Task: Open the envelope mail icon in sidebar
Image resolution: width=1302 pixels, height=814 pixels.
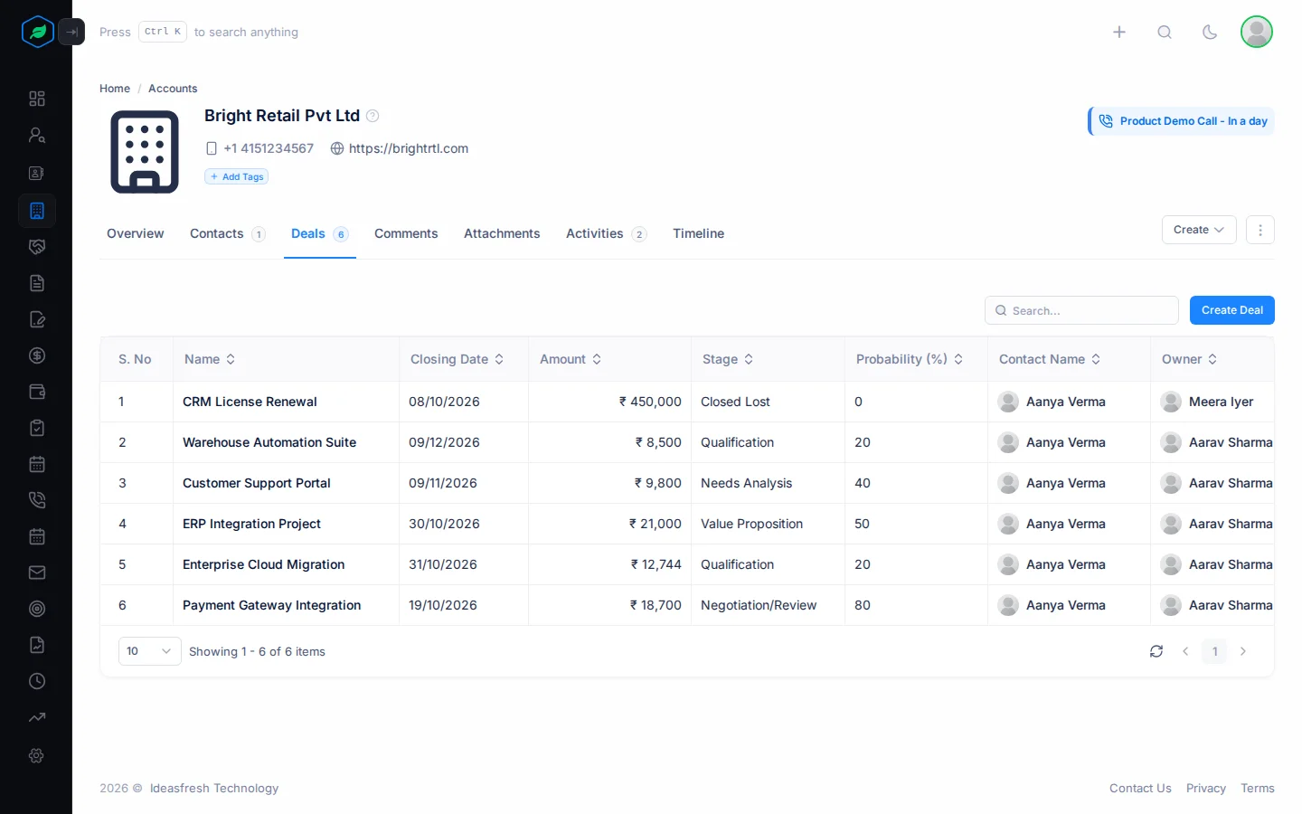Action: point(37,573)
